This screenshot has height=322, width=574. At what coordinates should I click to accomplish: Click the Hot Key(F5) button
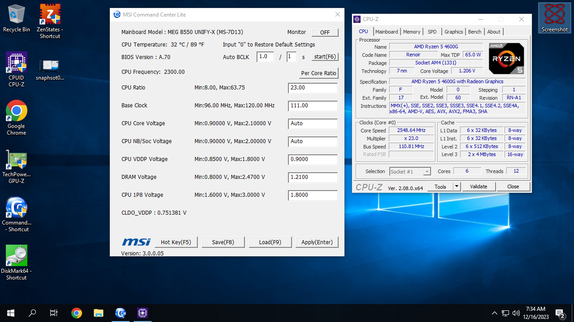click(x=176, y=242)
